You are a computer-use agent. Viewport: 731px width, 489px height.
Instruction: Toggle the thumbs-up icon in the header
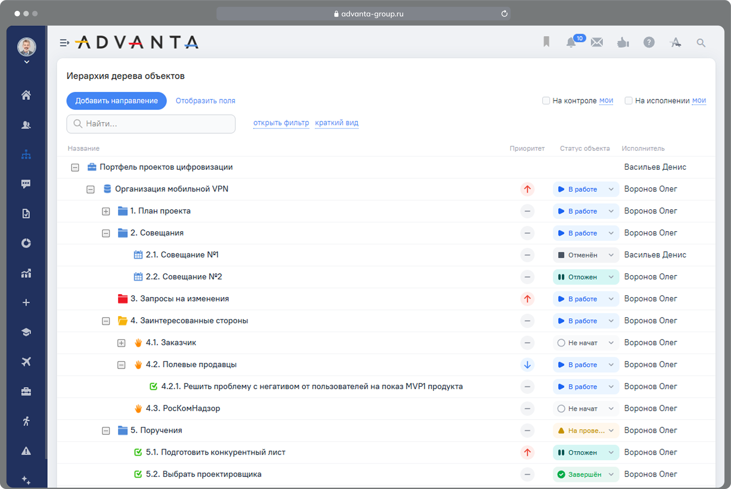(623, 42)
